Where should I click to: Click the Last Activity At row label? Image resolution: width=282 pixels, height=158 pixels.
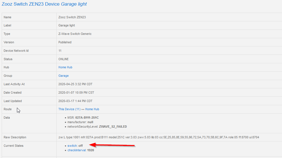pos(14,84)
